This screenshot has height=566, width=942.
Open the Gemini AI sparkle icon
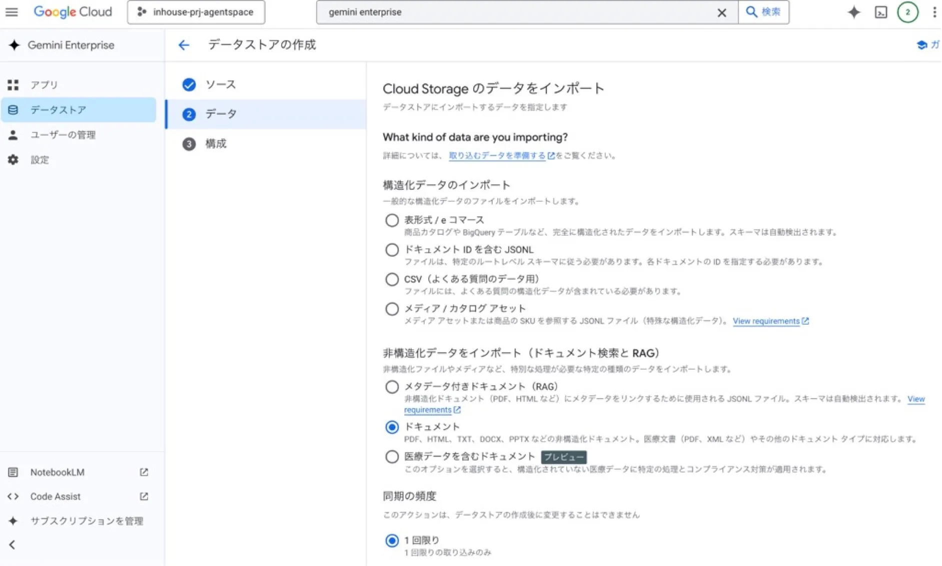coord(853,12)
